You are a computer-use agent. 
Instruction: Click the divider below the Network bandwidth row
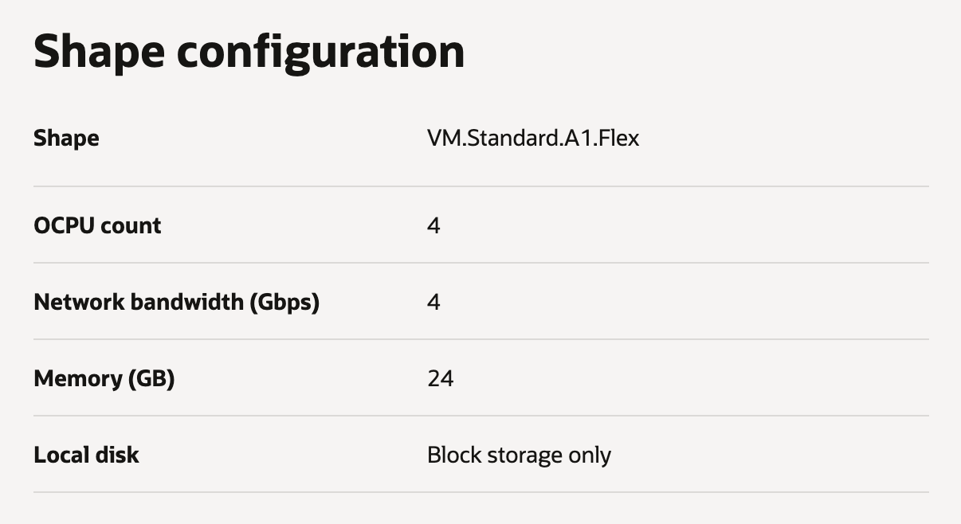pos(480,339)
